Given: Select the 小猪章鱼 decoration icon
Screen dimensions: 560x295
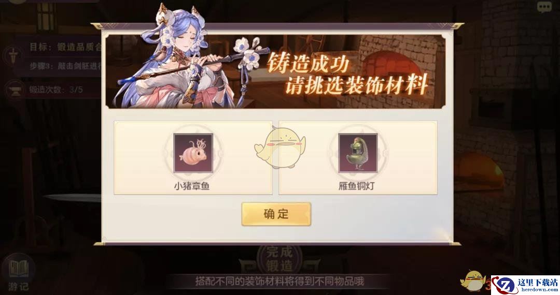Looking at the screenshot, I should point(193,153).
